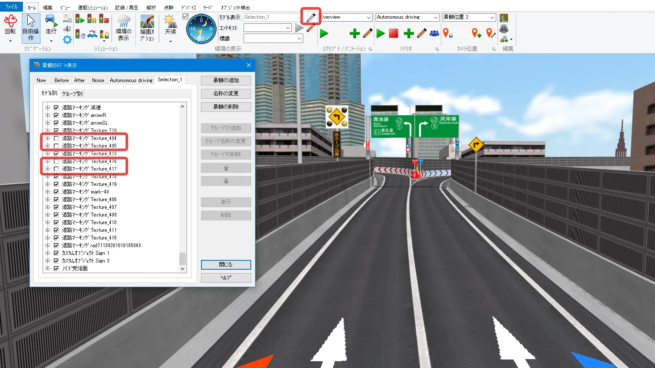Screen dimensions: 655x368
Task: Click the 景観の追加 button
Action: pos(226,80)
